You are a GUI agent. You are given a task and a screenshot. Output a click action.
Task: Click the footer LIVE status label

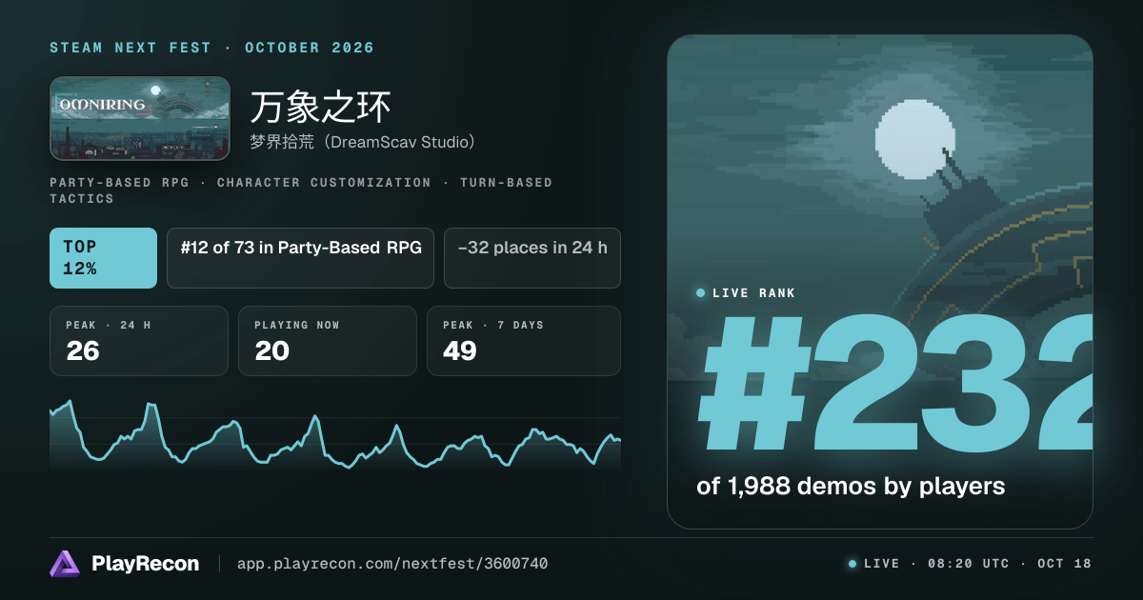(x=882, y=564)
